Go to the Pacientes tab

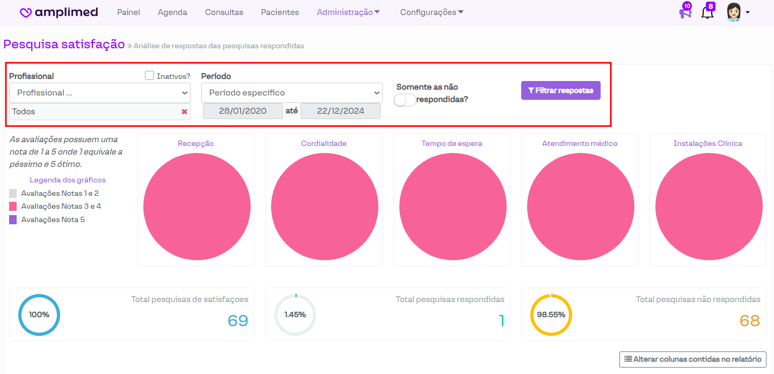(x=280, y=12)
